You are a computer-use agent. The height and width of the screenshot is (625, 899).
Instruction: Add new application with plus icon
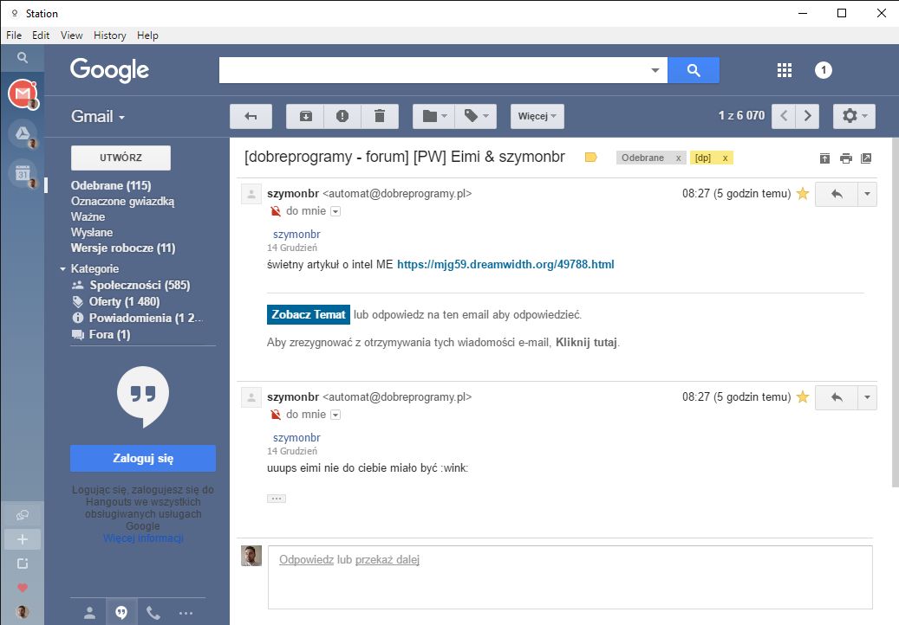coord(23,539)
